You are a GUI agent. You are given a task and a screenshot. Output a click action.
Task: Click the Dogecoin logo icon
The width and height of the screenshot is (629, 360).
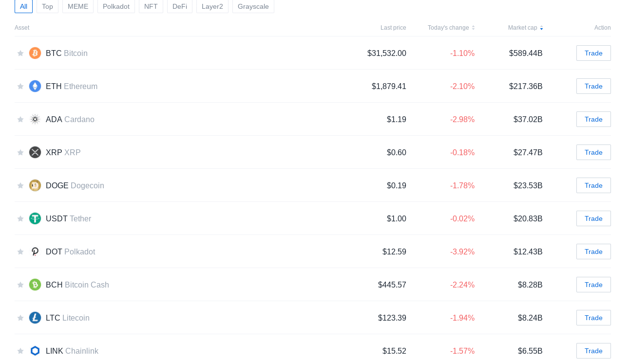pos(35,185)
